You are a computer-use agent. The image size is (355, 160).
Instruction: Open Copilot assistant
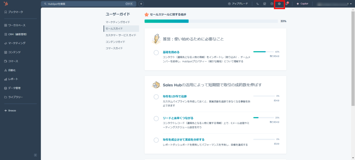click(x=302, y=4)
